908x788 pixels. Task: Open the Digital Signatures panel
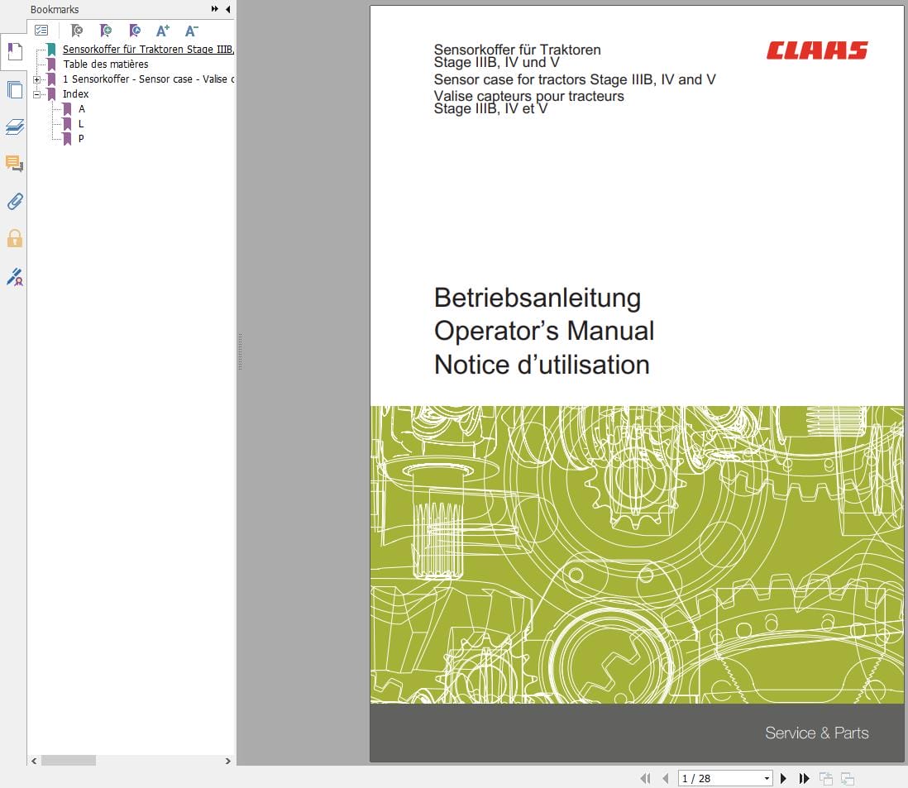15,277
